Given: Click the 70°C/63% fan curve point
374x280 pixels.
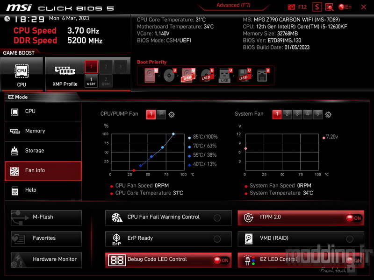Looking at the screenshot, I should 162,147.
